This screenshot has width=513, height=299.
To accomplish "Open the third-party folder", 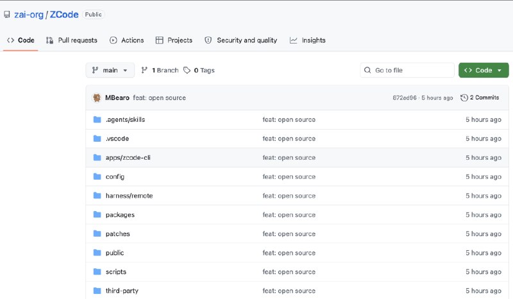I will [122, 291].
